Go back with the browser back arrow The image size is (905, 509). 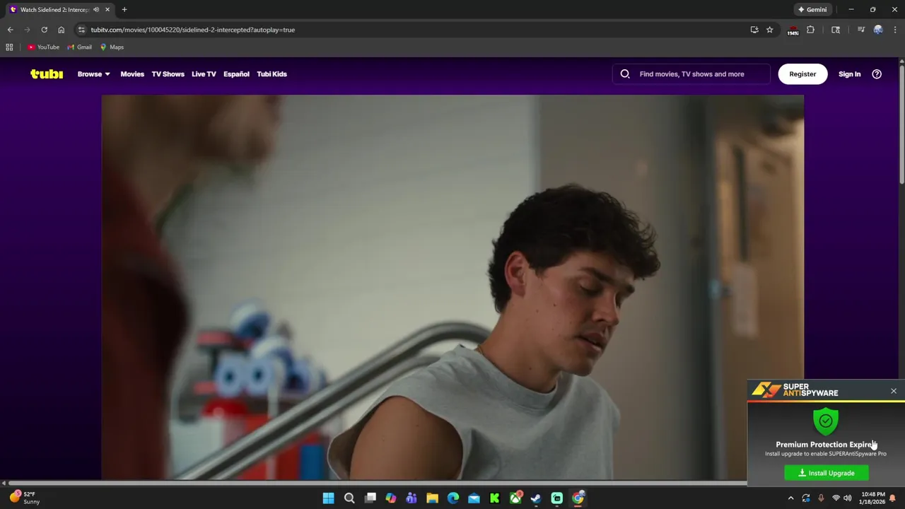pos(10,30)
